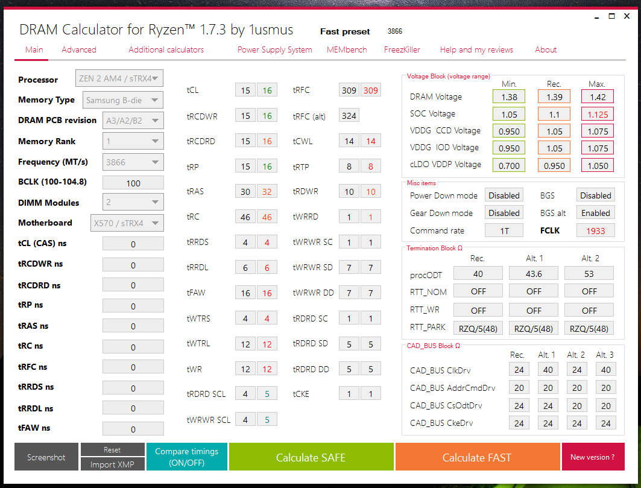Open the Processor dropdown

[119, 78]
